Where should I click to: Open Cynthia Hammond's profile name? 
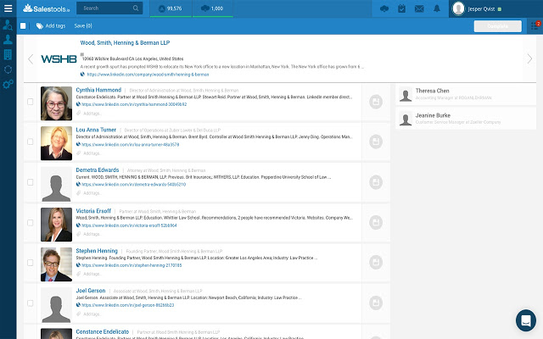pos(98,90)
